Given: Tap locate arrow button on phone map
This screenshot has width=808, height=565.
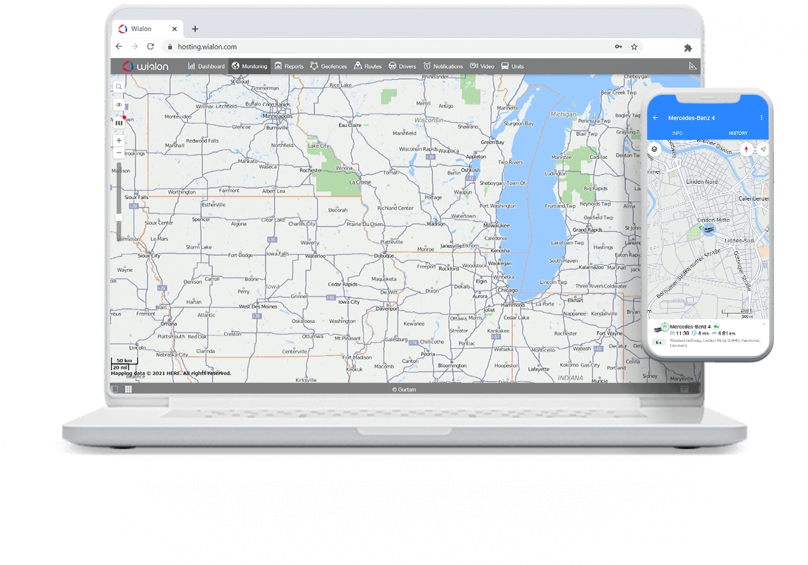Looking at the screenshot, I should click(764, 149).
